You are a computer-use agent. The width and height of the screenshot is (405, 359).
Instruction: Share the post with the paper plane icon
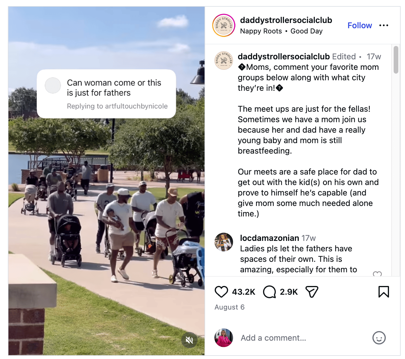click(x=312, y=292)
